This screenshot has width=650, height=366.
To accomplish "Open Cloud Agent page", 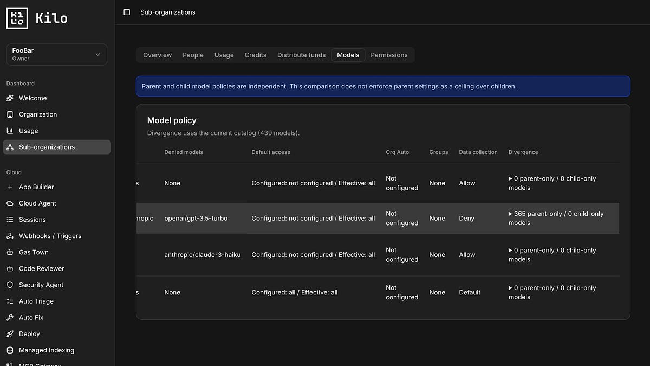I will point(57,203).
